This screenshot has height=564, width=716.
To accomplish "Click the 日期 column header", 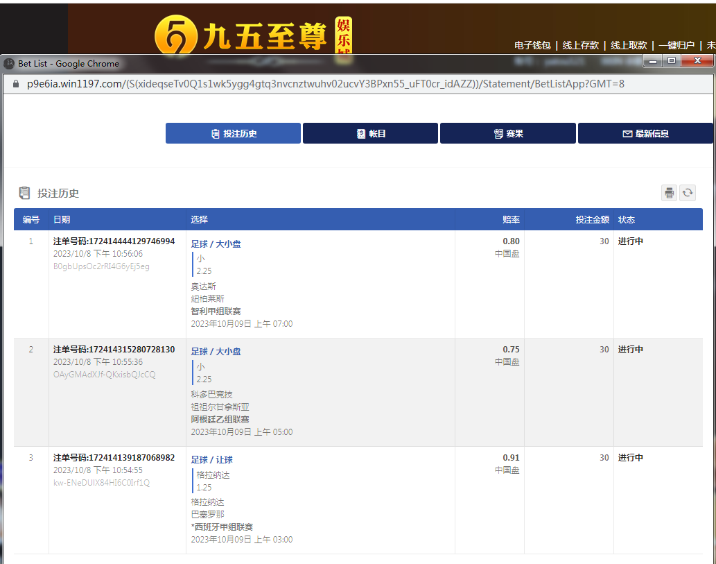I will (x=62, y=219).
